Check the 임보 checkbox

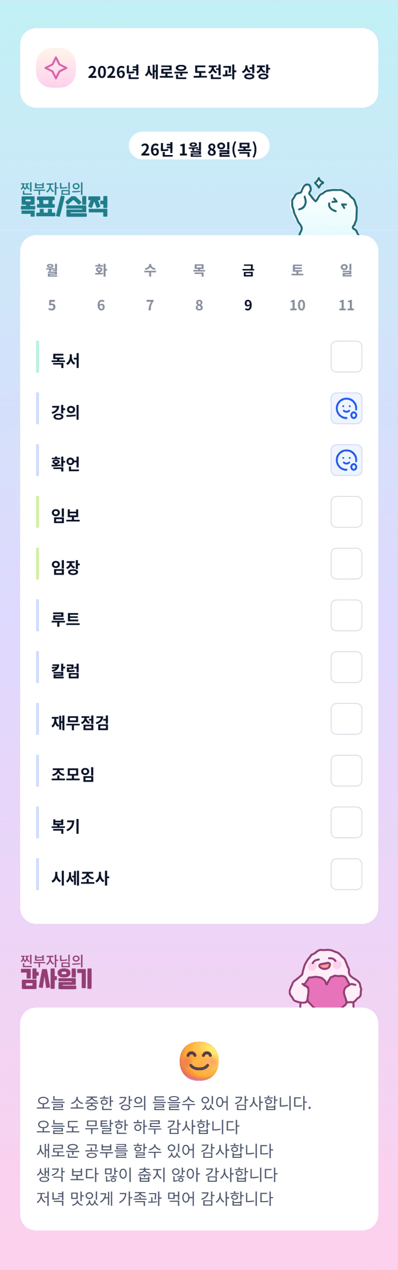[347, 512]
